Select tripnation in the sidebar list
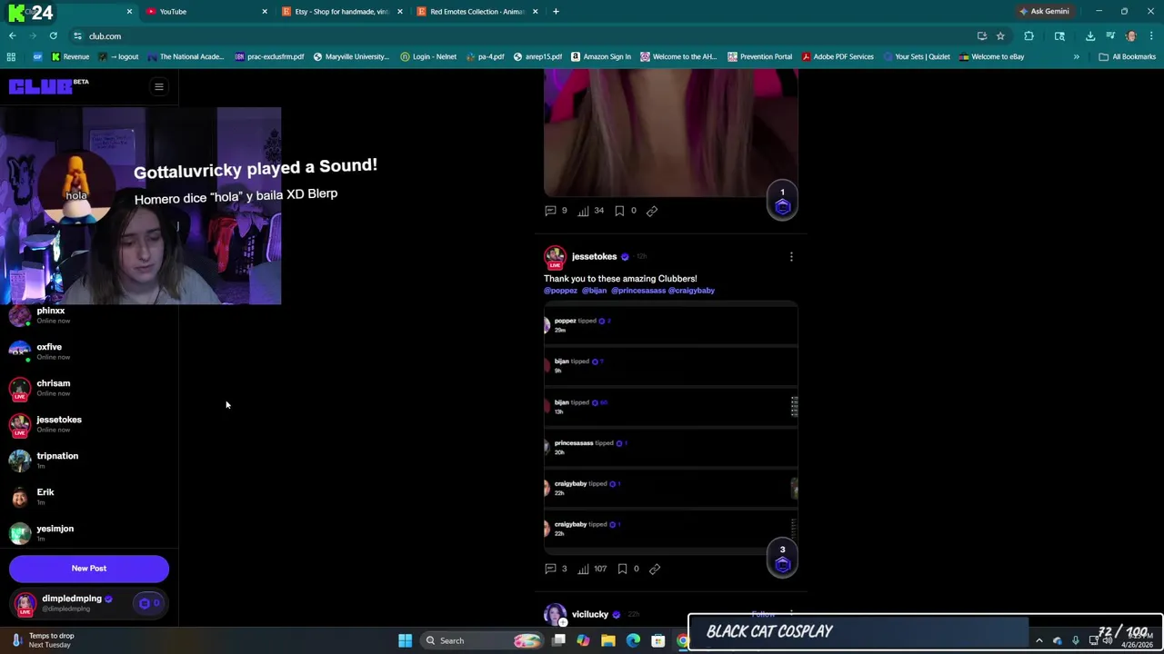This screenshot has width=1164, height=654. coord(89,461)
